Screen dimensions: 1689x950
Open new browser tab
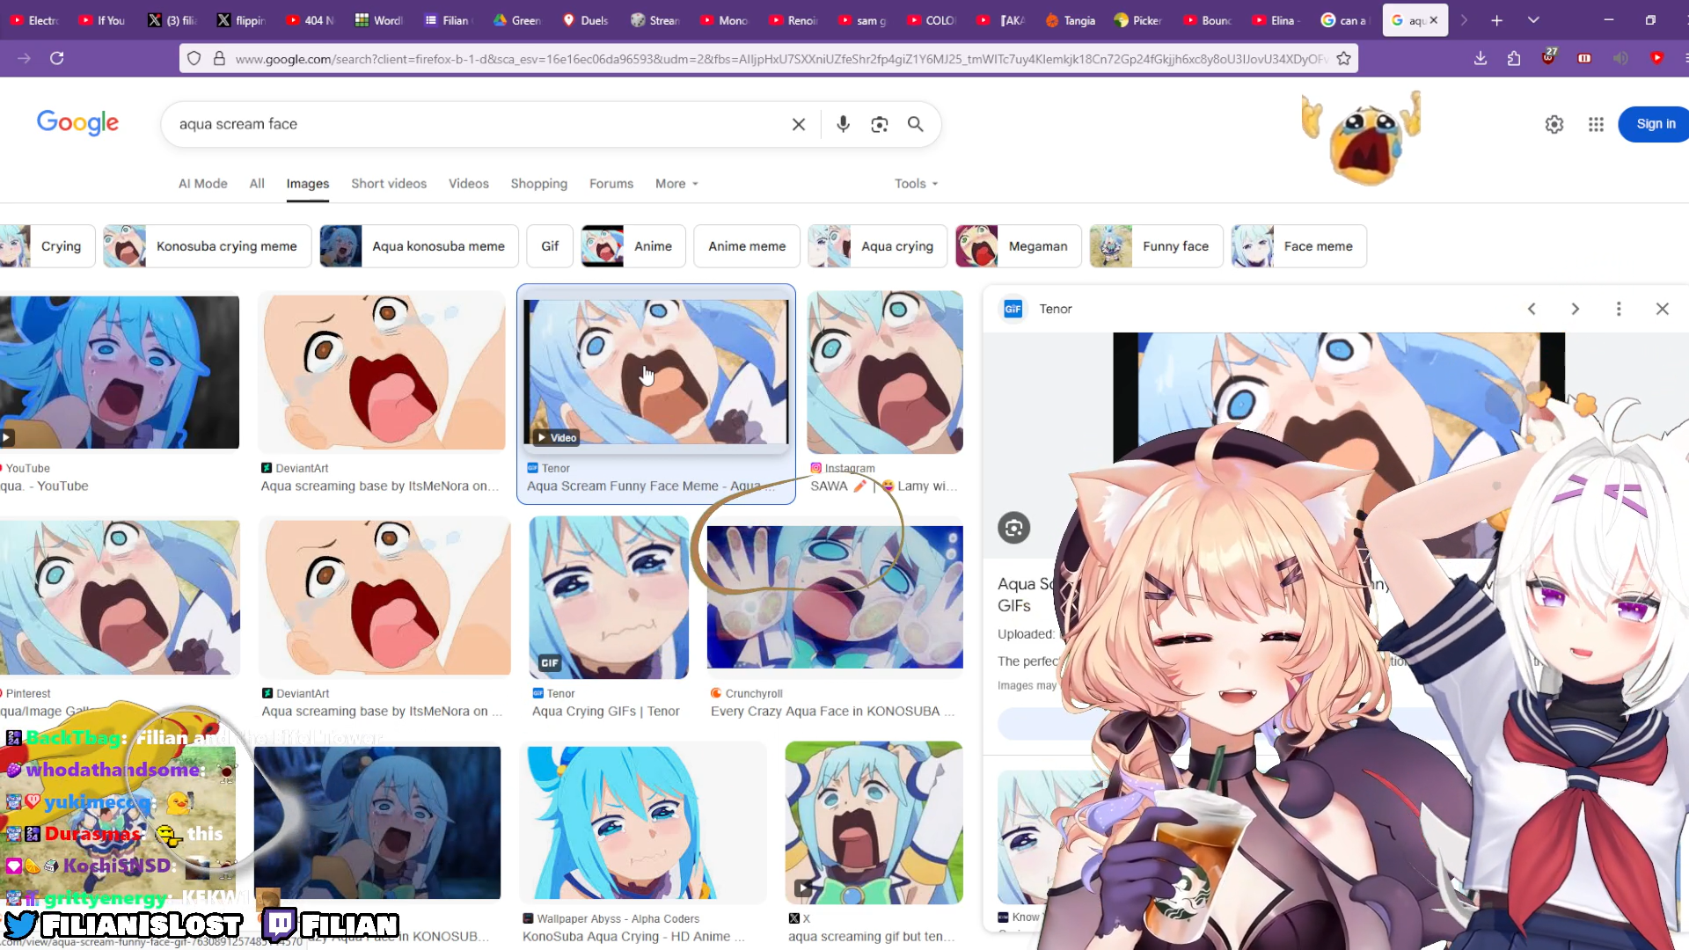click(x=1496, y=20)
